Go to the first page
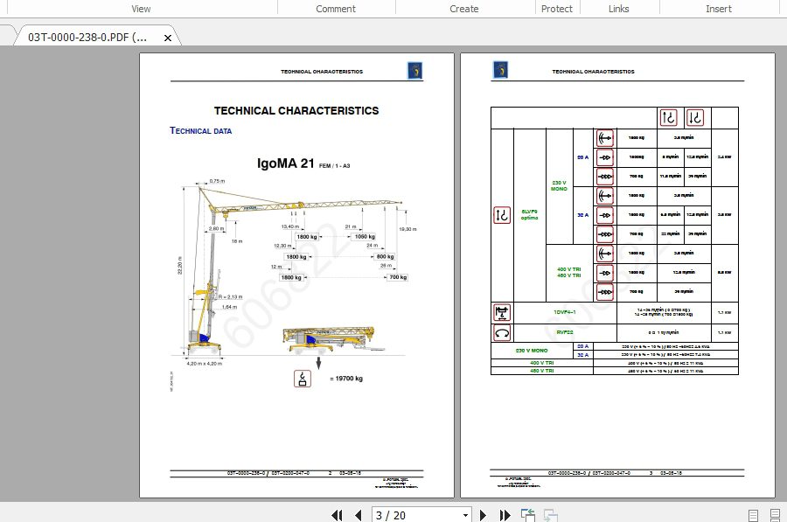This screenshot has width=787, height=522. [337, 515]
